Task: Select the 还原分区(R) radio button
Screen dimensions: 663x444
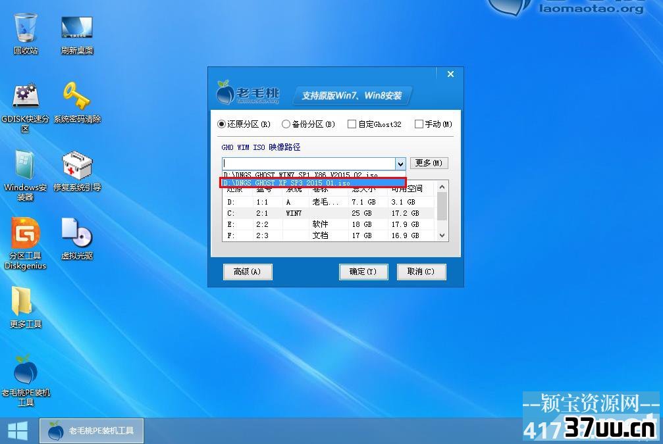Action: click(x=244, y=124)
